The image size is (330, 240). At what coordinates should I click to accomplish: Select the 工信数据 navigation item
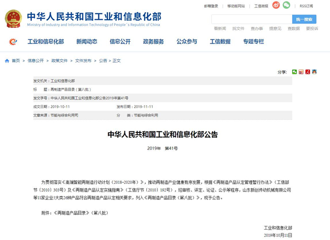220,42
